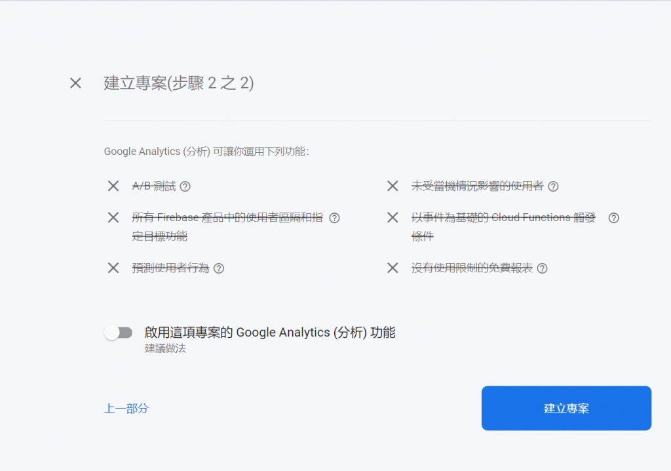The height and width of the screenshot is (471, 671).
Task: Click X mark beside 未受當機情況影響的使用者
Action: 393,186
